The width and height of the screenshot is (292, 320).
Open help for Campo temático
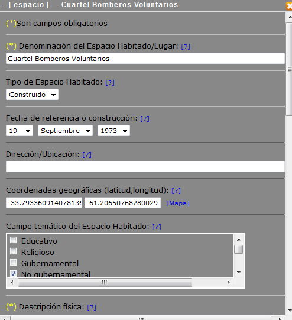tap(157, 227)
